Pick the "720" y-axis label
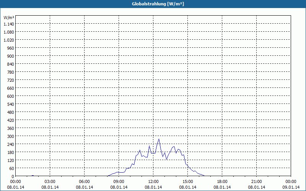Screen dimensions: 306x191 click(11, 80)
